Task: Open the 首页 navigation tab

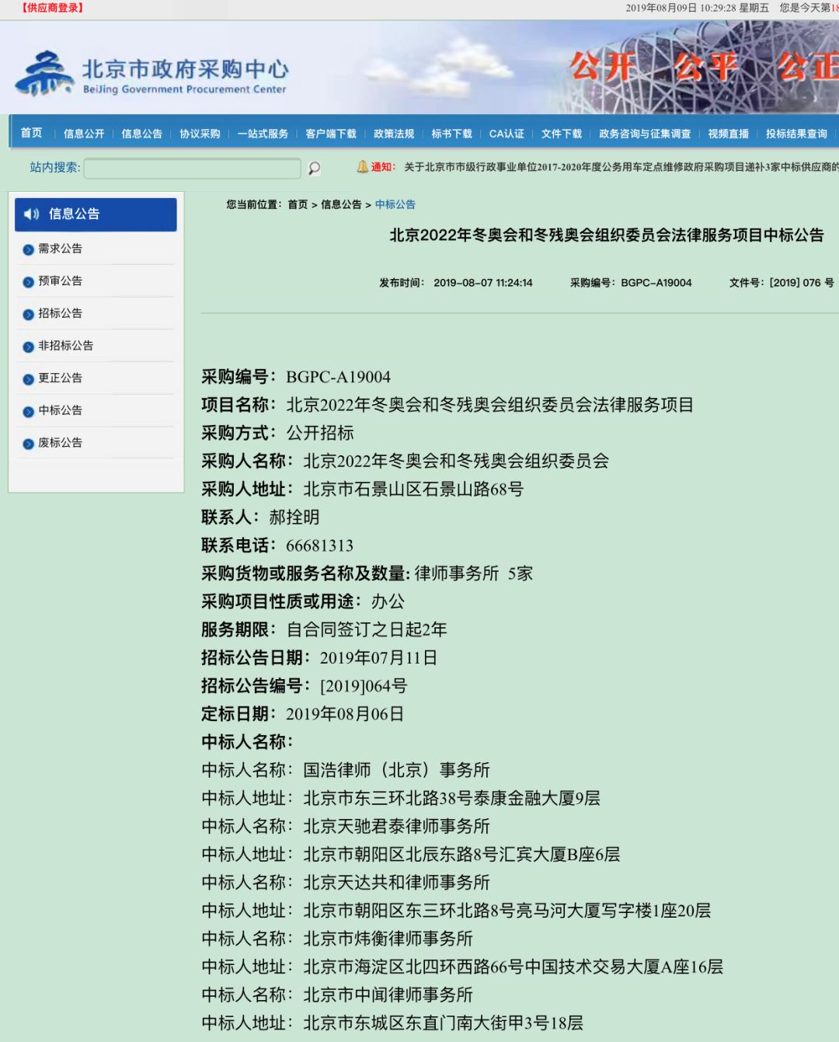Action: click(x=32, y=133)
